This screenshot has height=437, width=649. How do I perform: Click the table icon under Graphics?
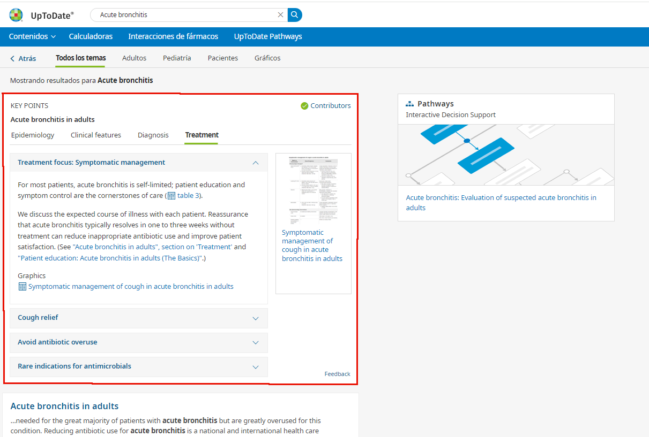(22, 287)
